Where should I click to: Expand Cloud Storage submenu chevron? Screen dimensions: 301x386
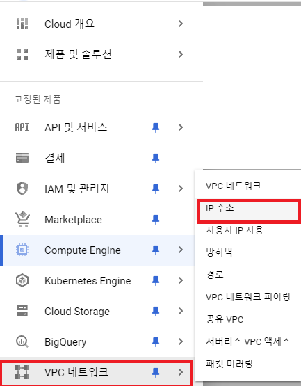coord(181,311)
